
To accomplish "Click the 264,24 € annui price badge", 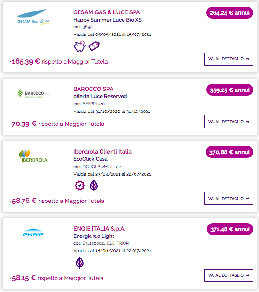I will click(230, 13).
